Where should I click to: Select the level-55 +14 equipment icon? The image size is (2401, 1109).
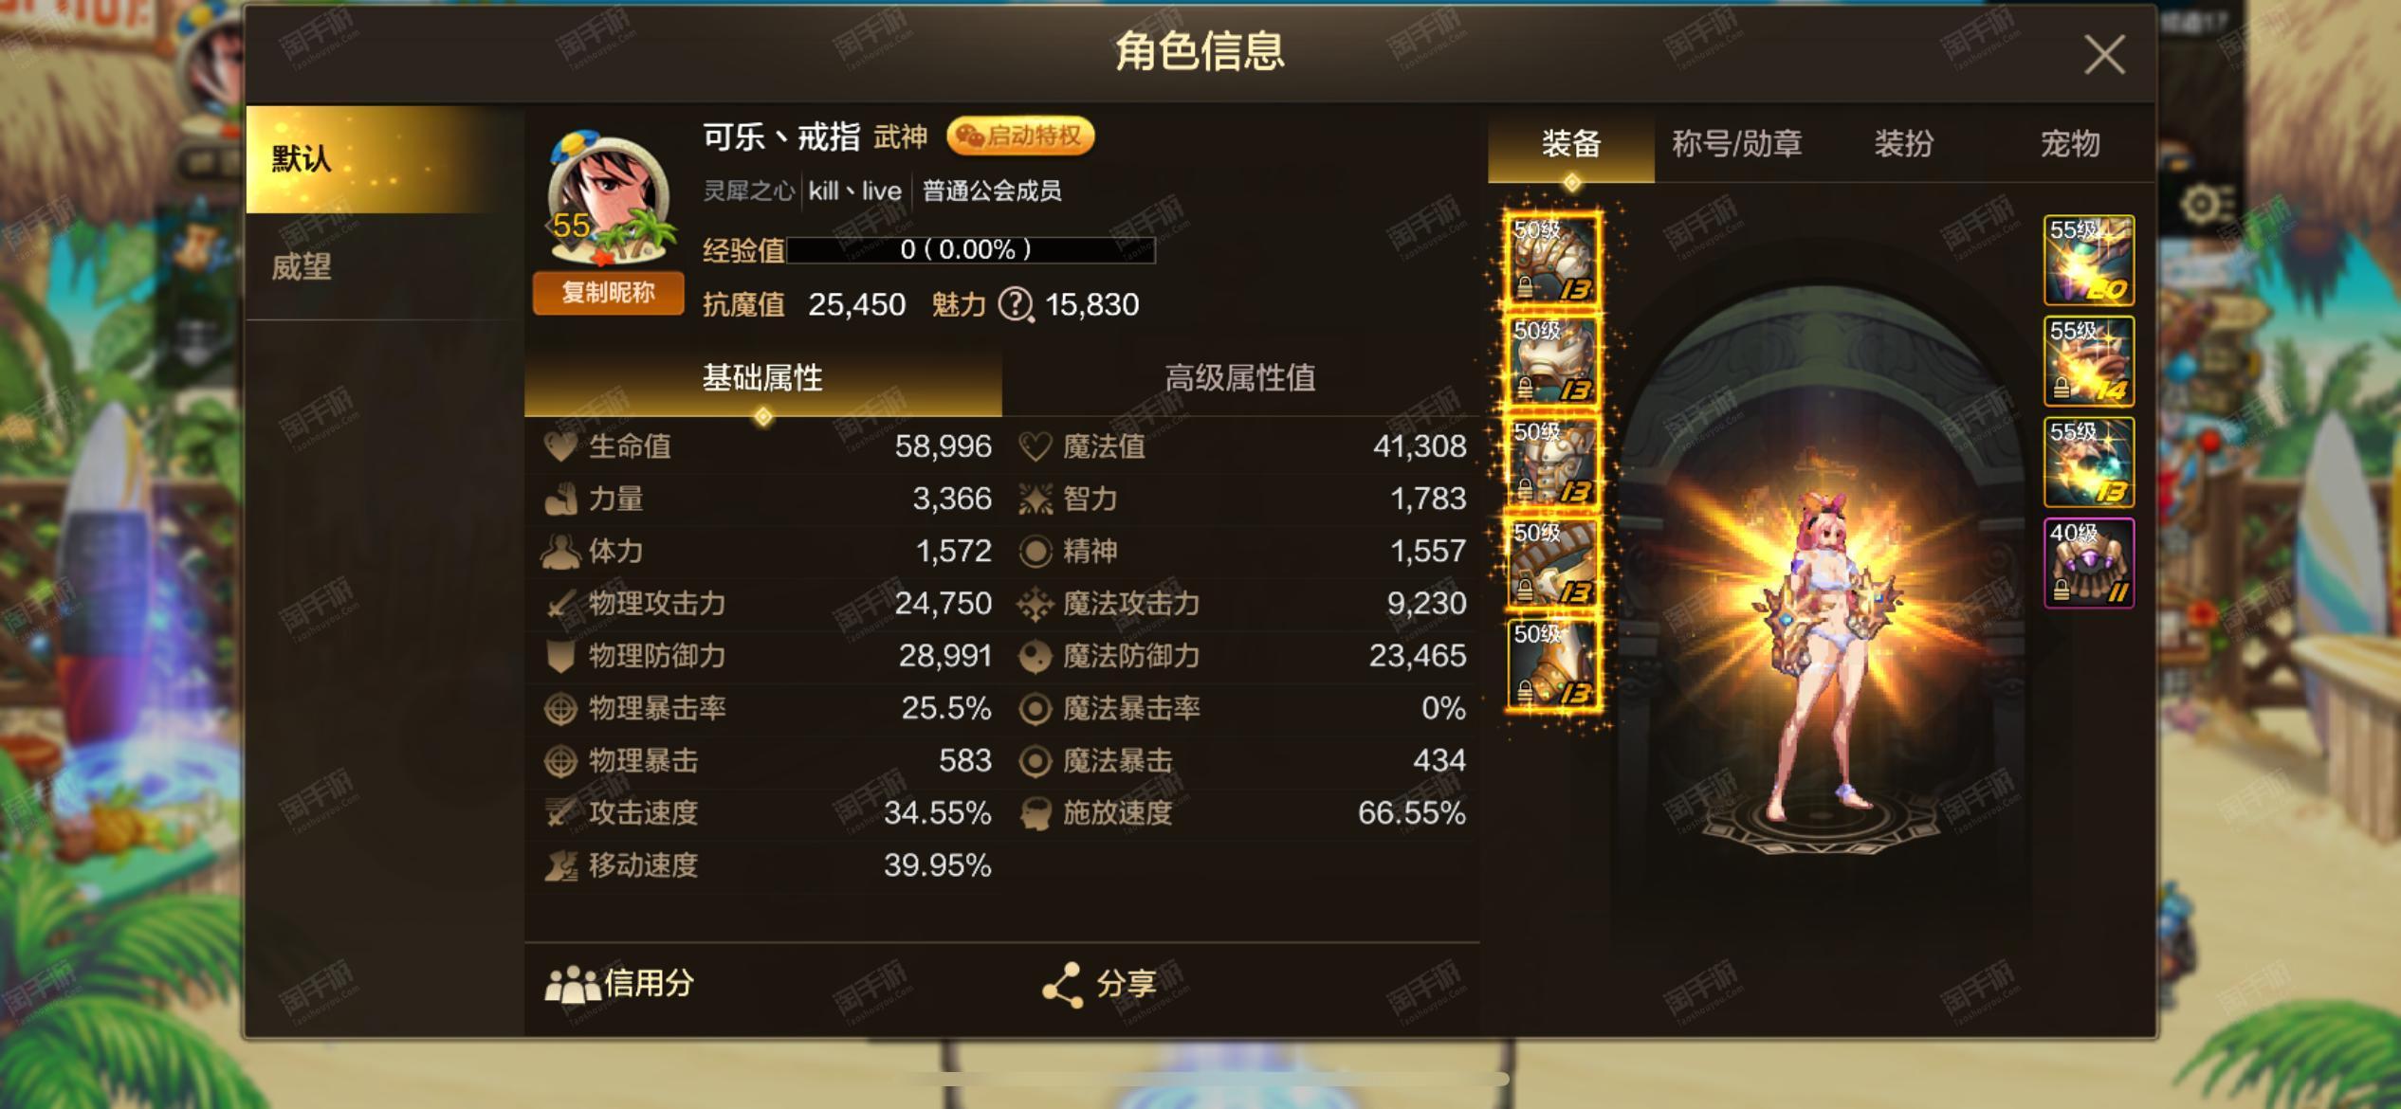point(2088,361)
